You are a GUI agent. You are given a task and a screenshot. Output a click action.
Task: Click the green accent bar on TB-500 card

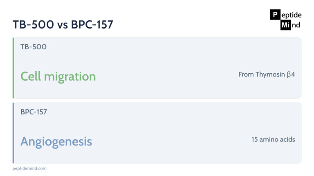point(13,68)
